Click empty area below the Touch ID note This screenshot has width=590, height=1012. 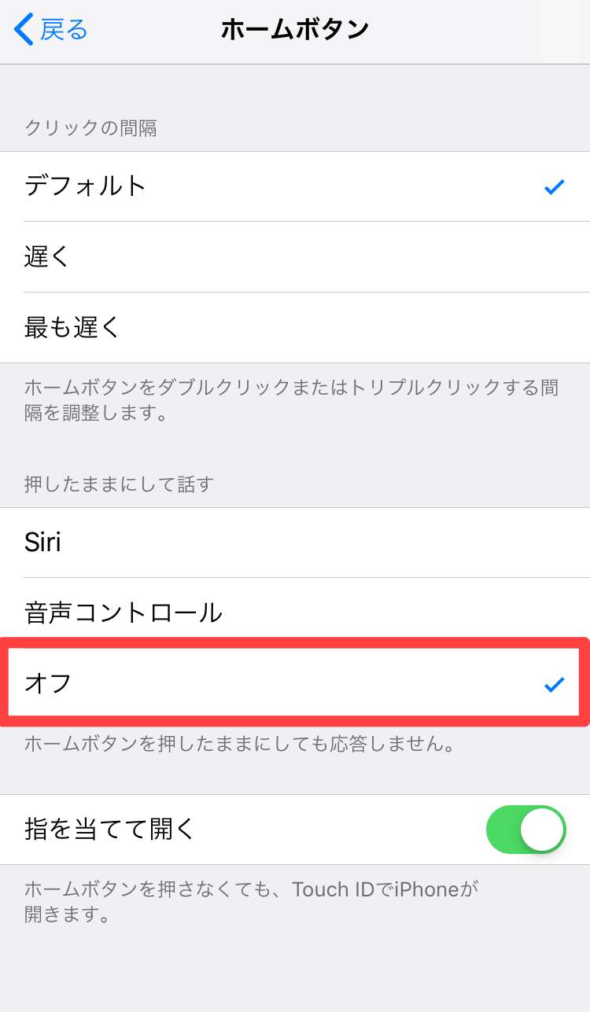pyautogui.click(x=295, y=971)
